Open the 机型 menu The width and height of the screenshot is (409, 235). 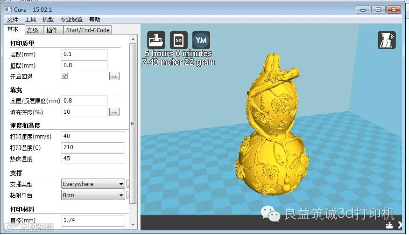(48, 20)
